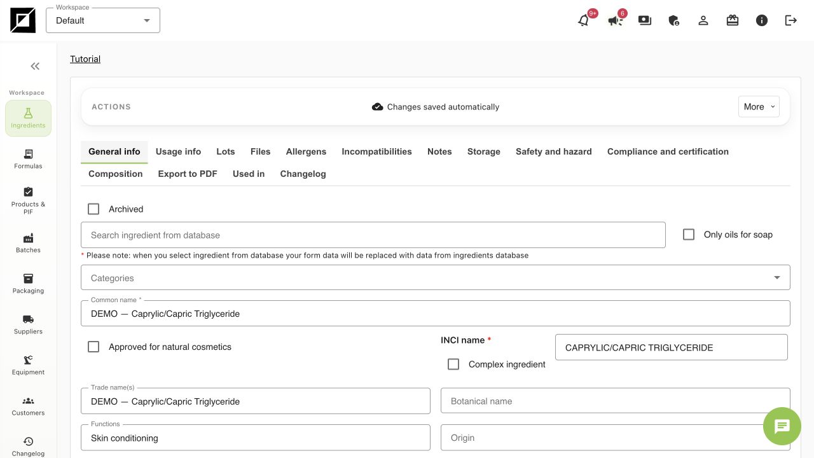Viewport: 814px width, 458px height.
Task: Follow the Tutorial link
Action: click(x=85, y=59)
